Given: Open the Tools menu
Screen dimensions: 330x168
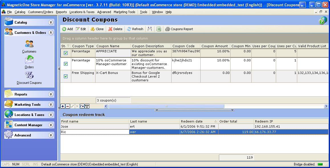Looking at the screenshot, I should (x=144, y=12).
